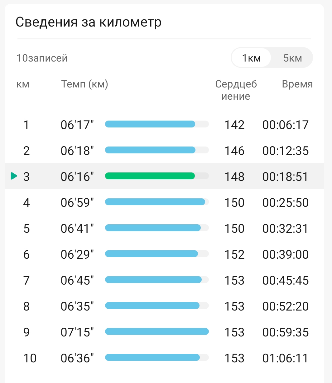Click the Темп (км) column header
Screen dimensions: 332x383
point(84,84)
